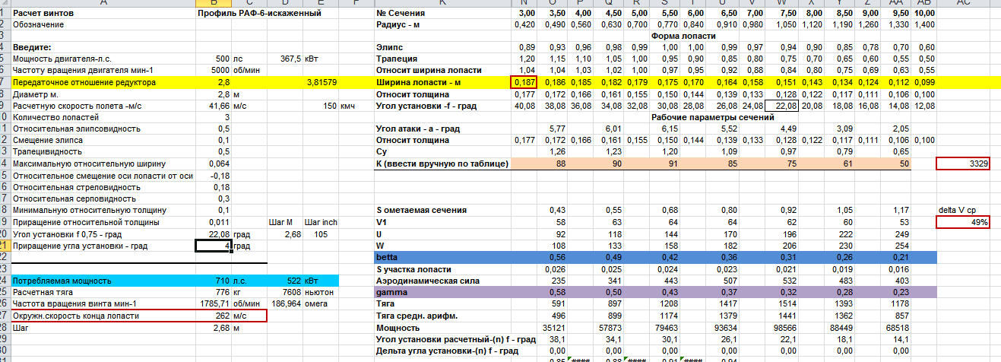1001x362 pixels.
Task: Click the cyan Потребляемая мощность label cell
Action: [x=99, y=281]
